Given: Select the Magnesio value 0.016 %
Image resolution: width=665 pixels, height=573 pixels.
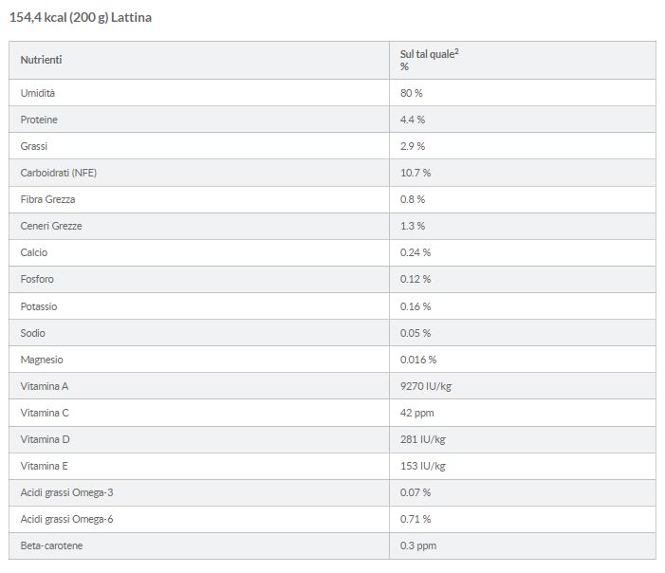Looking at the screenshot, I should click(x=418, y=360).
